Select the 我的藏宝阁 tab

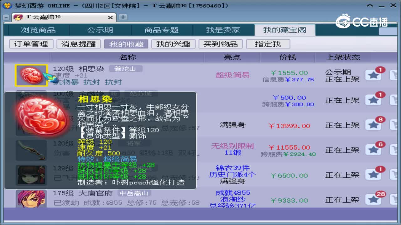(x=285, y=30)
